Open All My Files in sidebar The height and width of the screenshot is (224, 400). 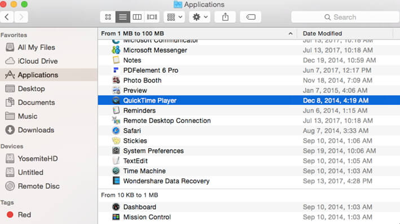click(x=36, y=47)
